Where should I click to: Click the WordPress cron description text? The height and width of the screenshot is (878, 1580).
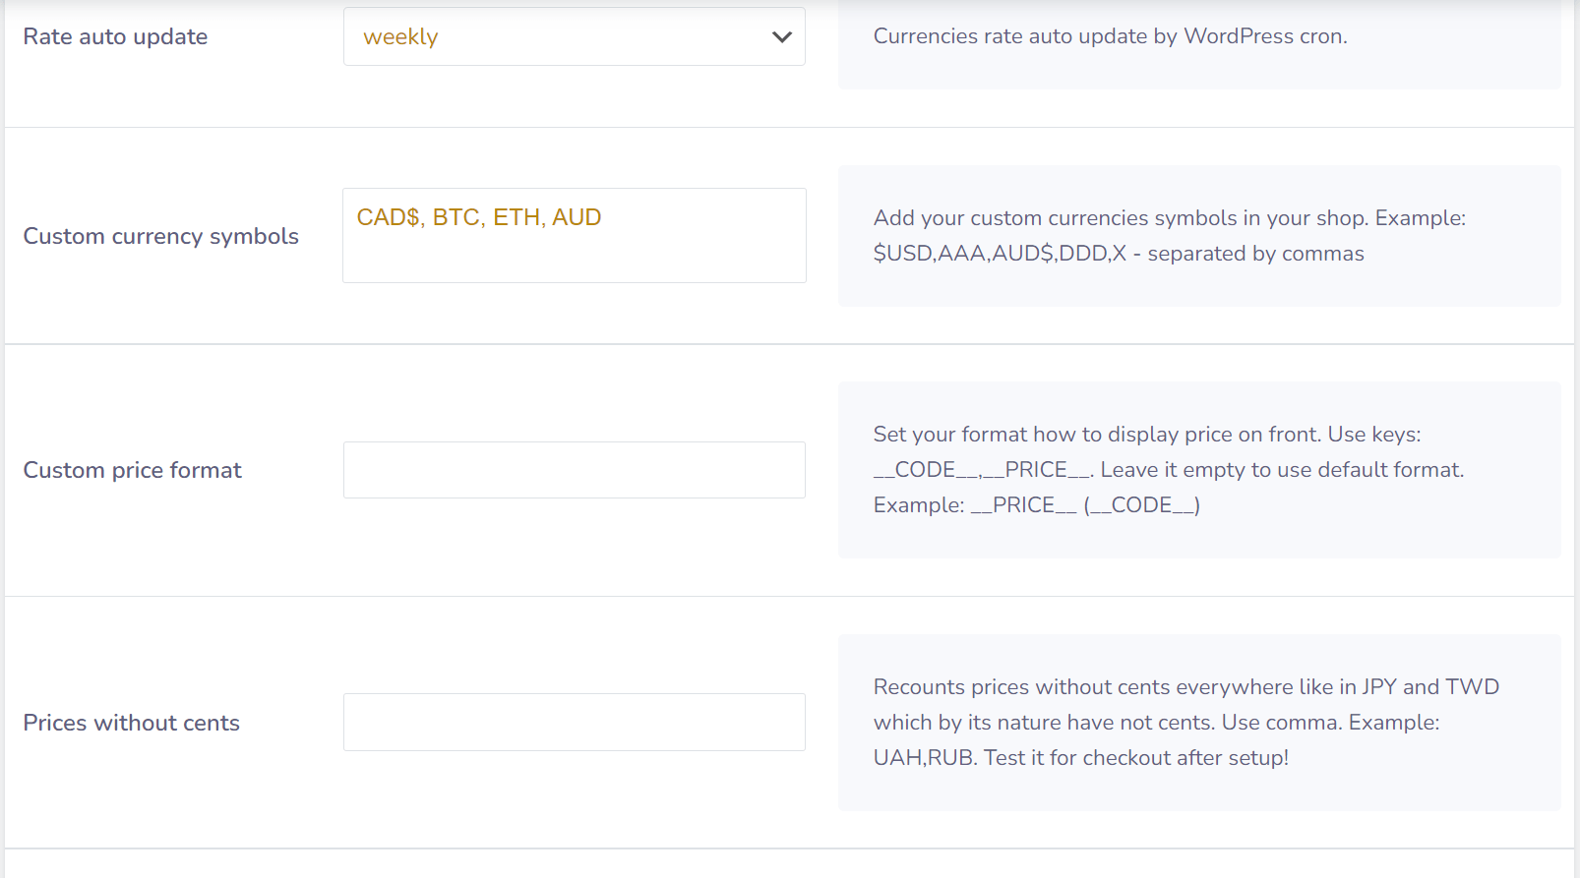click(1110, 36)
